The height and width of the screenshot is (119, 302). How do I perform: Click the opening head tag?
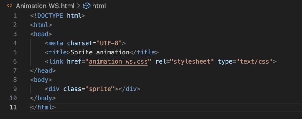(41, 34)
